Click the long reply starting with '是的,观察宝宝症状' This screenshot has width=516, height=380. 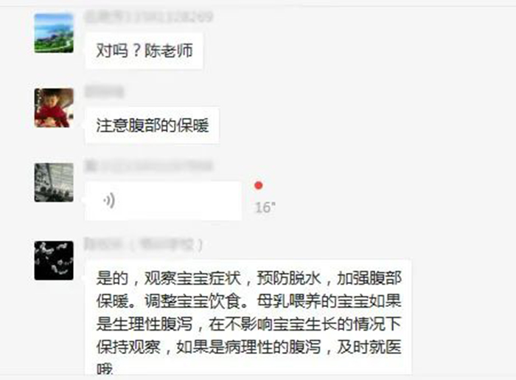click(x=248, y=317)
